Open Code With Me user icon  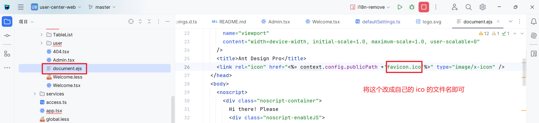coord(455,7)
